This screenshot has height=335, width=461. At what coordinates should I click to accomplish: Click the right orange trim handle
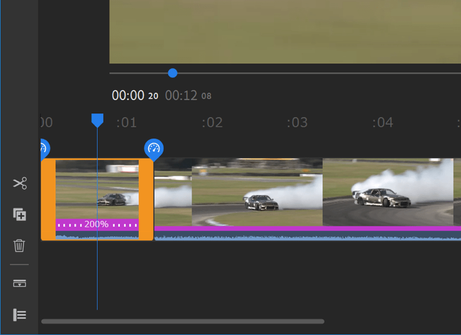pyautogui.click(x=146, y=199)
